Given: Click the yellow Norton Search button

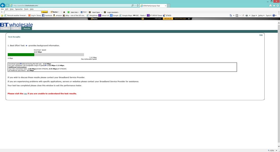Looking at the screenshot, I should click(45, 12).
